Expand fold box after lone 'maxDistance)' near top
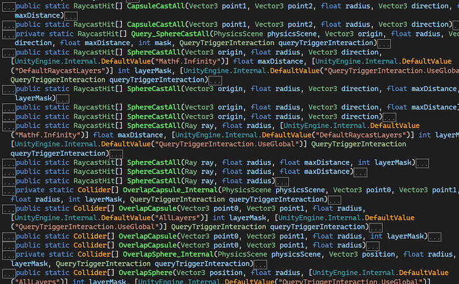The width and height of the screenshot is (459, 284). click(71, 16)
